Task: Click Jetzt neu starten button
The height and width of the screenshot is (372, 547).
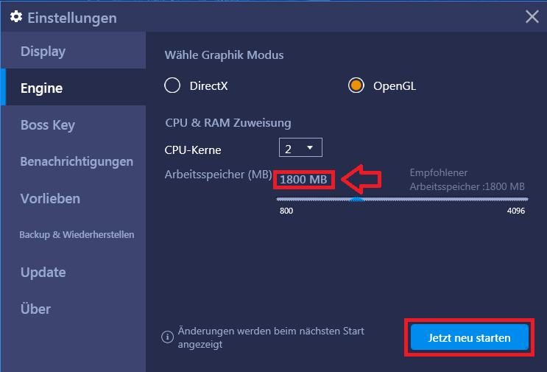Action: coord(469,337)
